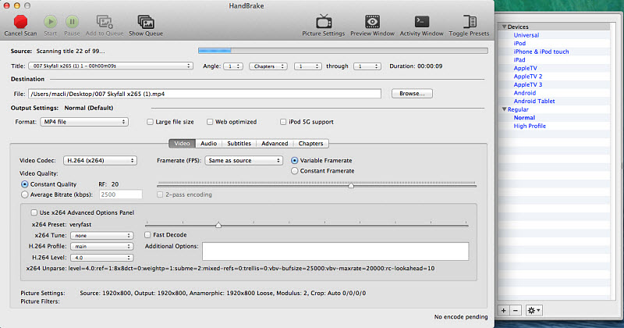Click the x264 Preset slider handle
This screenshot has height=328, width=624.
[218, 226]
